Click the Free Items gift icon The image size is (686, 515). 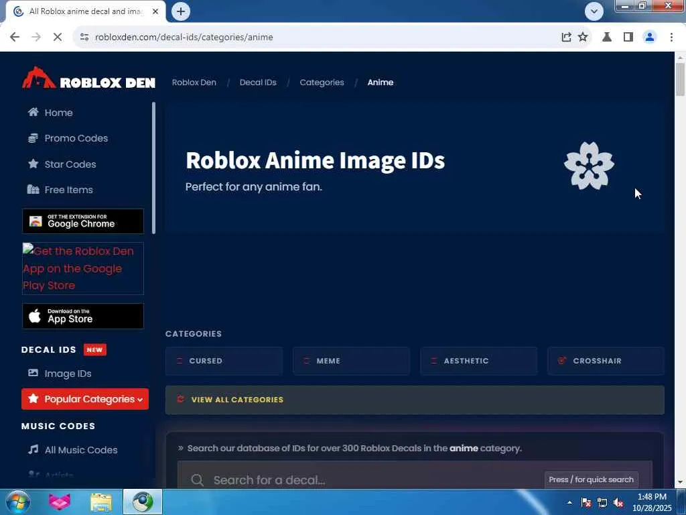[x=33, y=190]
